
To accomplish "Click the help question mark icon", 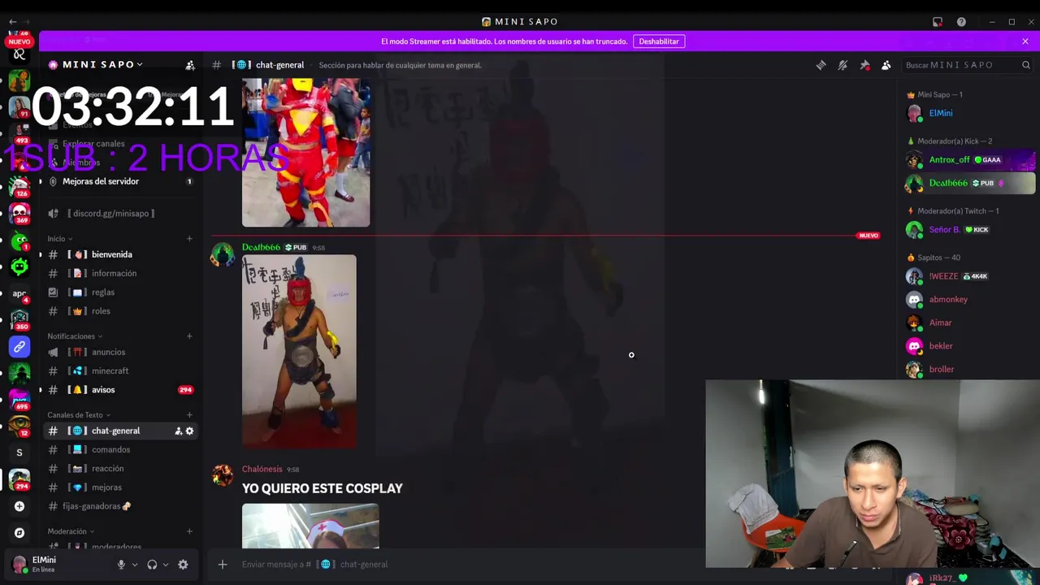I will 961,22.
